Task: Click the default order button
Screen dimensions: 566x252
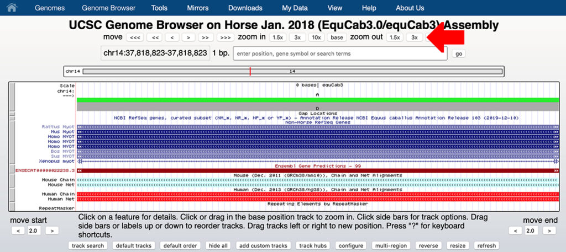Action: (180, 245)
